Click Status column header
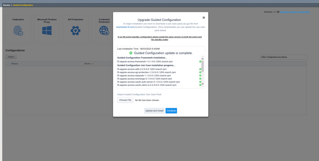The height and width of the screenshot is (161, 319). tap(14, 63)
